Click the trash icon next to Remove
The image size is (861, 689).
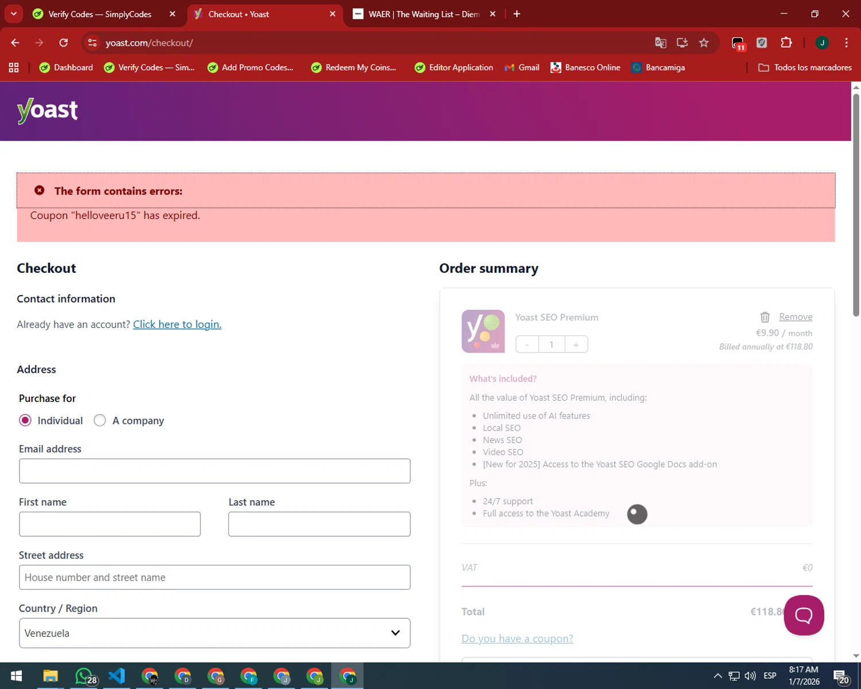tap(765, 317)
